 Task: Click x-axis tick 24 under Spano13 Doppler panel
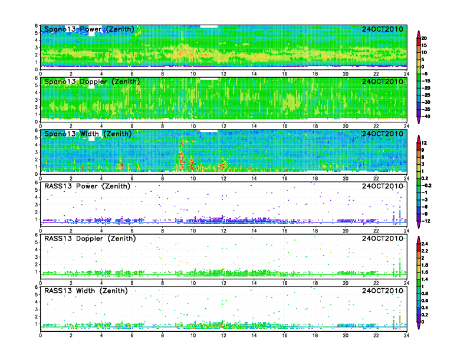[x=406, y=126]
